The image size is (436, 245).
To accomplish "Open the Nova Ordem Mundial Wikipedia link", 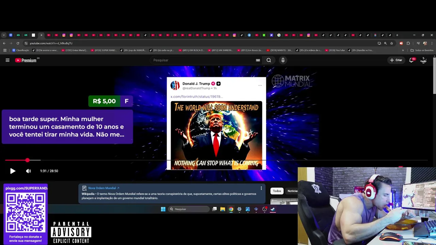I will pyautogui.click(x=104, y=188).
